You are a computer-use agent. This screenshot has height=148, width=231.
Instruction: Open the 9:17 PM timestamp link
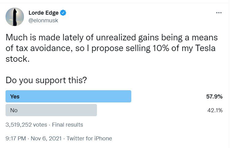(x=16, y=138)
